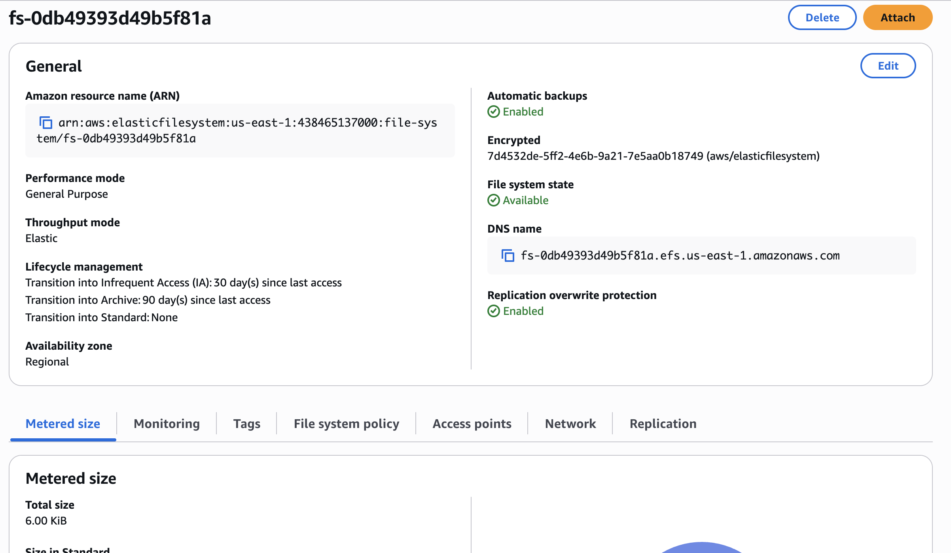Open the Tags tab
Viewport: 951px width, 553px height.
pyautogui.click(x=246, y=424)
